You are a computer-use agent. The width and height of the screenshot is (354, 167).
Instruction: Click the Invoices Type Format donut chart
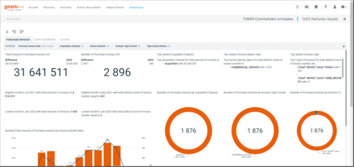pos(255,131)
